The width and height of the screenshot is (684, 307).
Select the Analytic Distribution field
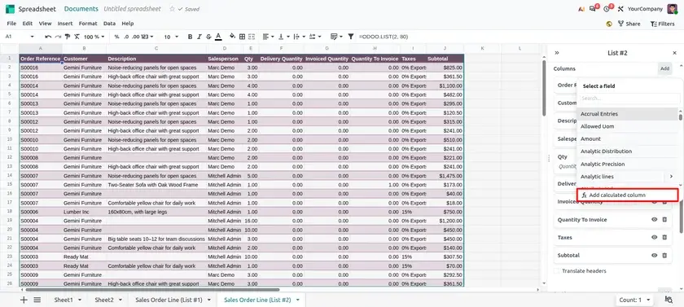click(x=628, y=151)
